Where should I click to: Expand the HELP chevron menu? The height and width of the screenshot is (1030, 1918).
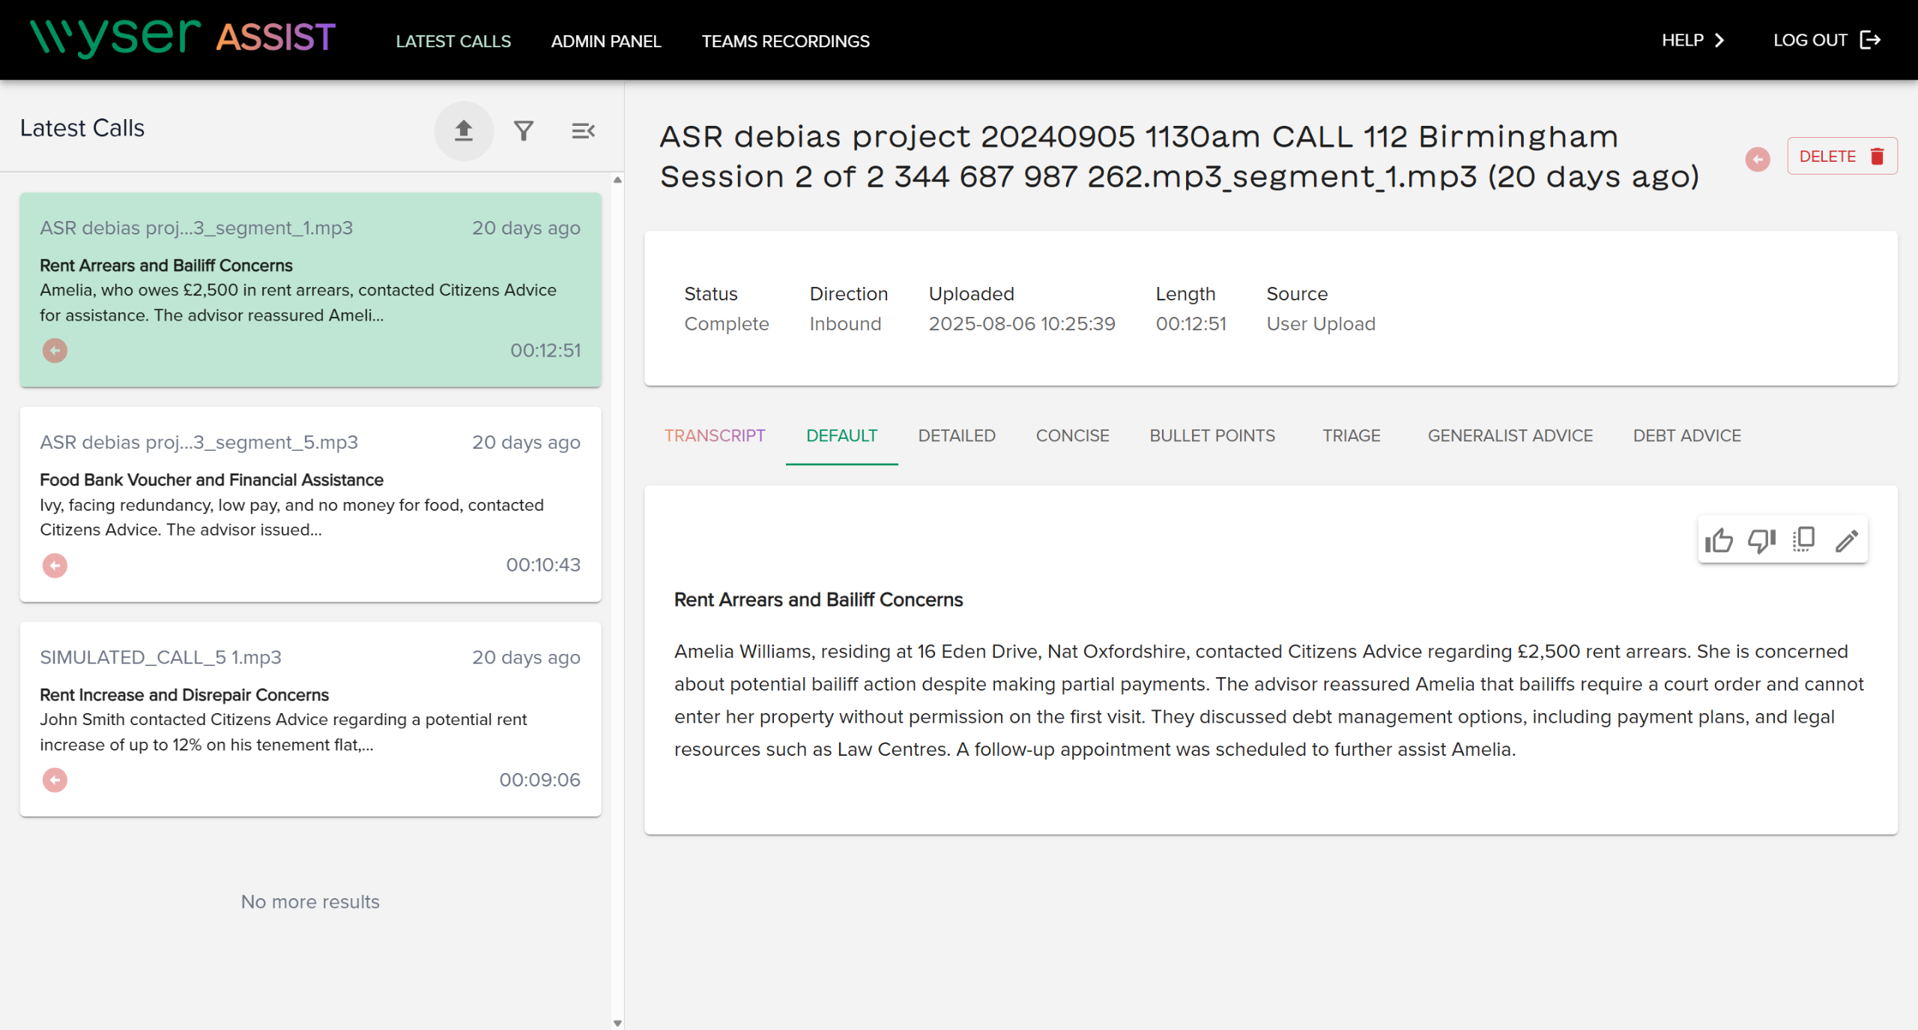coord(1719,40)
